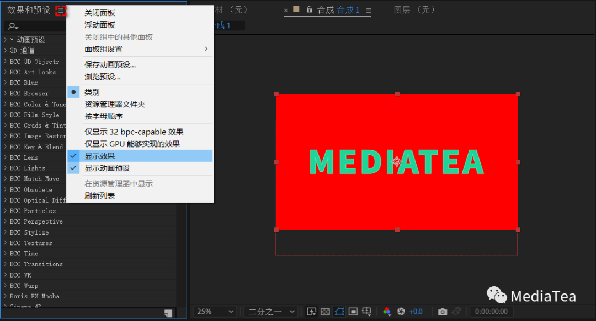Click the show snapshot icon
Viewport: 596px width, 321px height.
pos(456,312)
